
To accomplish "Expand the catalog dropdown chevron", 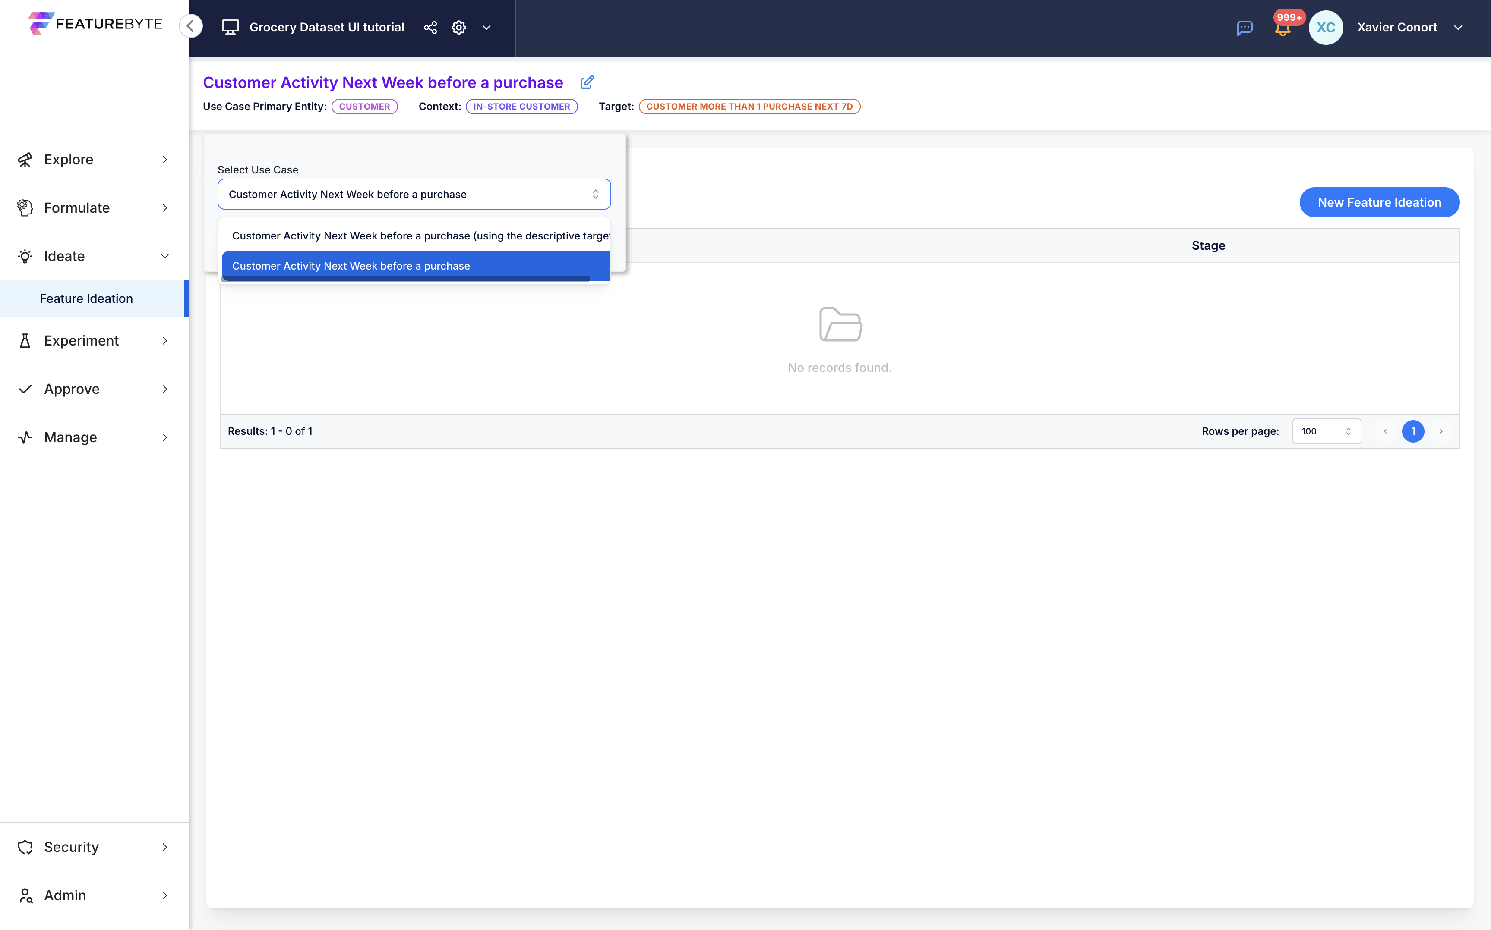I will click(x=486, y=27).
